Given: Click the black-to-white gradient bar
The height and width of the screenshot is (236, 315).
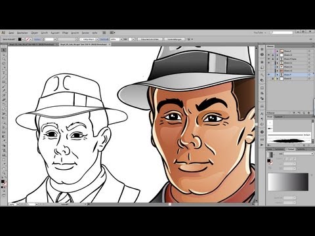Looking at the screenshot, I should pos(288,182).
